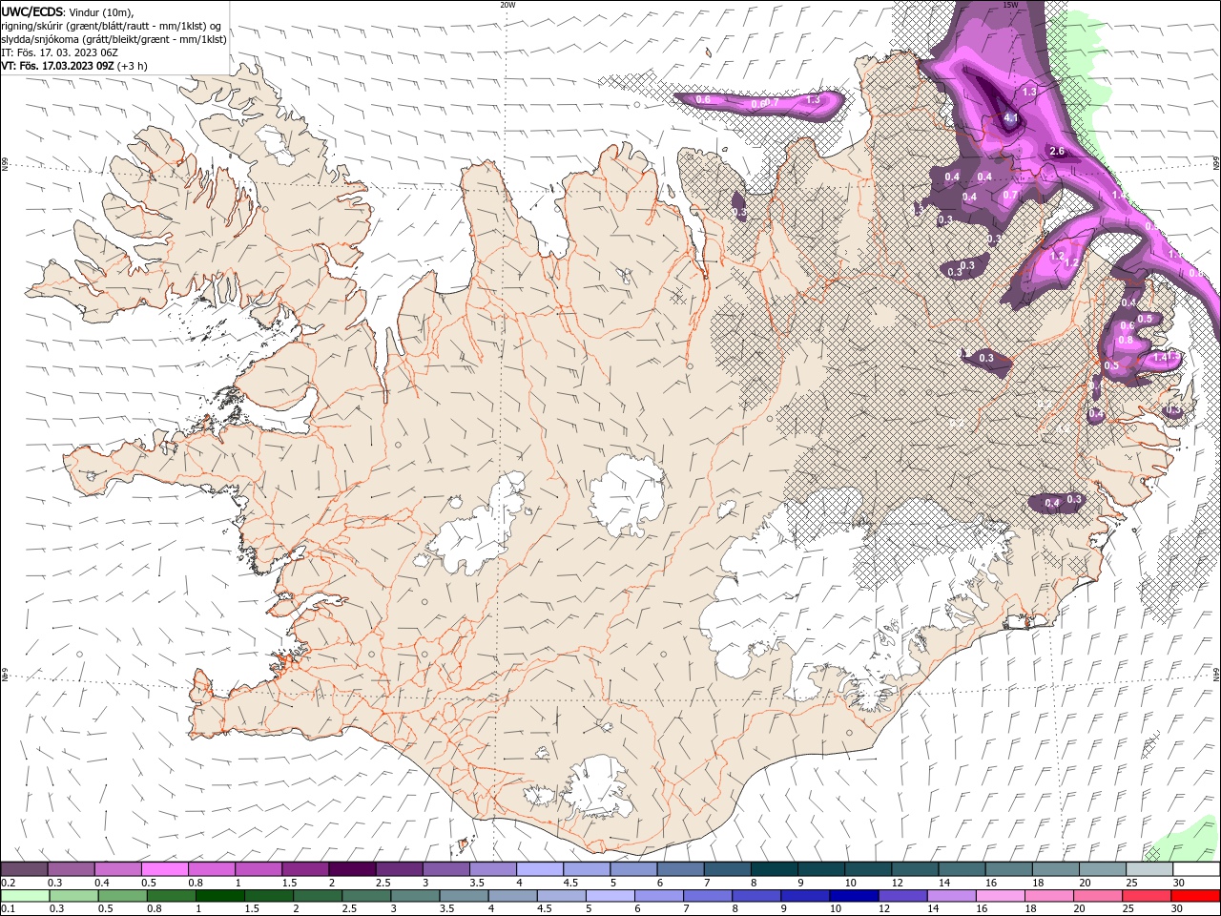Pick upper scale swatch between 7 and 8
This screenshot has height=916, width=1221.
point(726,869)
